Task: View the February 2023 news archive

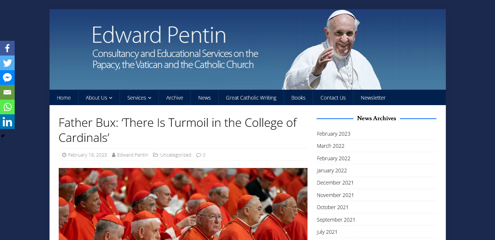Action: [334, 134]
